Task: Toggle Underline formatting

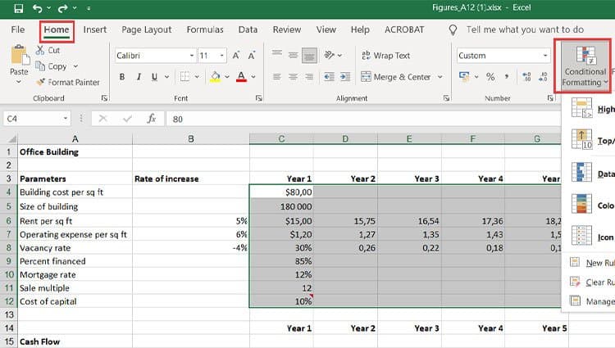Action: [154, 77]
